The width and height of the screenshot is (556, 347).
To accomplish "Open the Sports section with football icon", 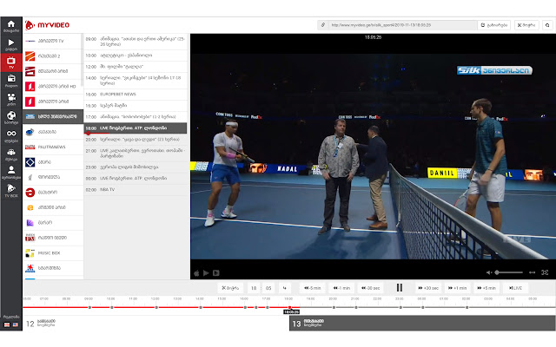I will coord(11,118).
